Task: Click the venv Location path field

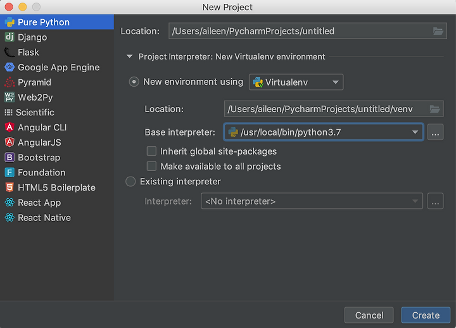Action: pos(334,109)
